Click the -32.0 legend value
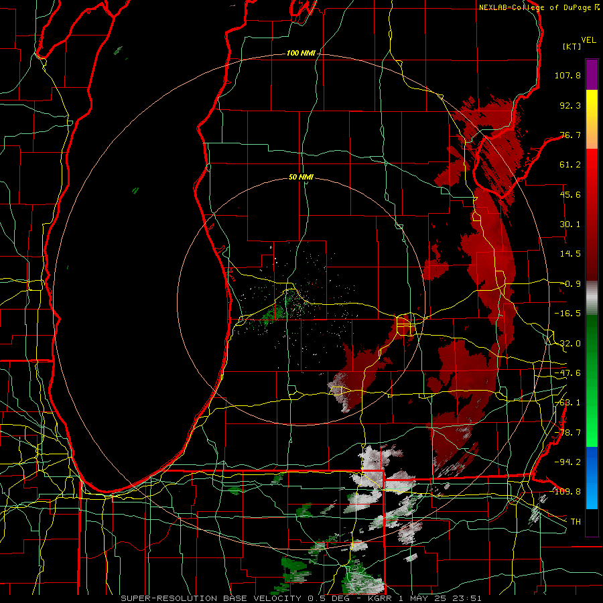 (567, 344)
